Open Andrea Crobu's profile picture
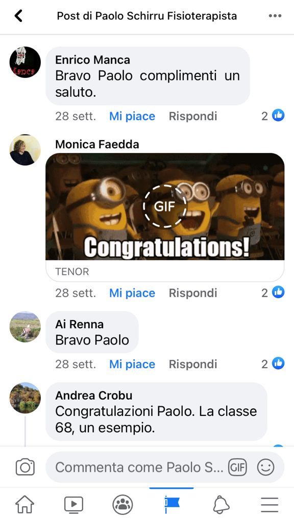Image resolution: width=294 pixels, height=522 pixels. [x=25, y=398]
